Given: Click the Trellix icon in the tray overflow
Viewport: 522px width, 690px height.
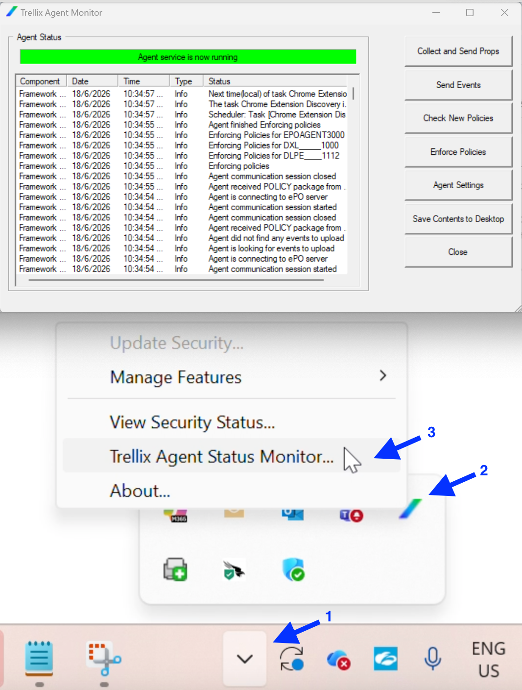Looking at the screenshot, I should (x=410, y=510).
